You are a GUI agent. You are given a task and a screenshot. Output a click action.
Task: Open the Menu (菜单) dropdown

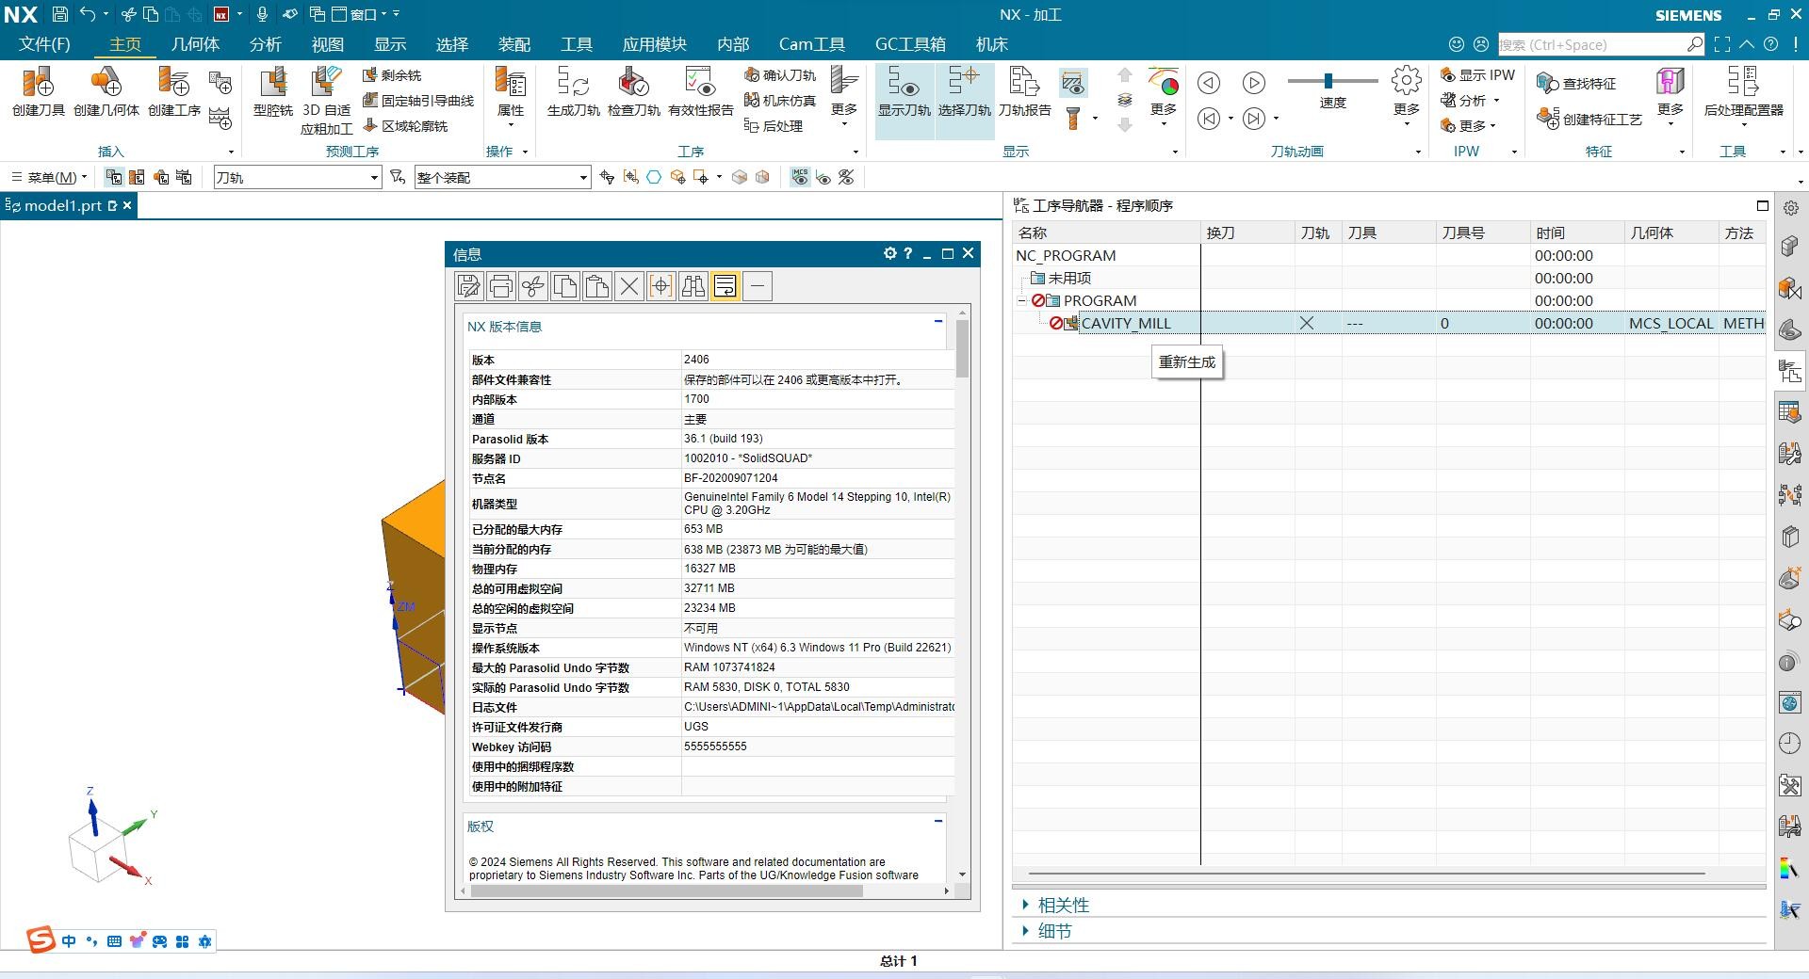(x=50, y=177)
